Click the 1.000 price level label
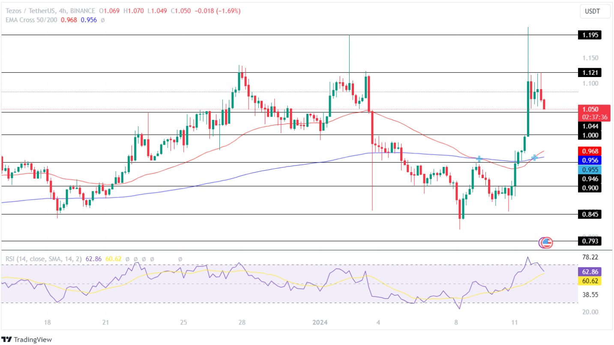 pos(589,135)
